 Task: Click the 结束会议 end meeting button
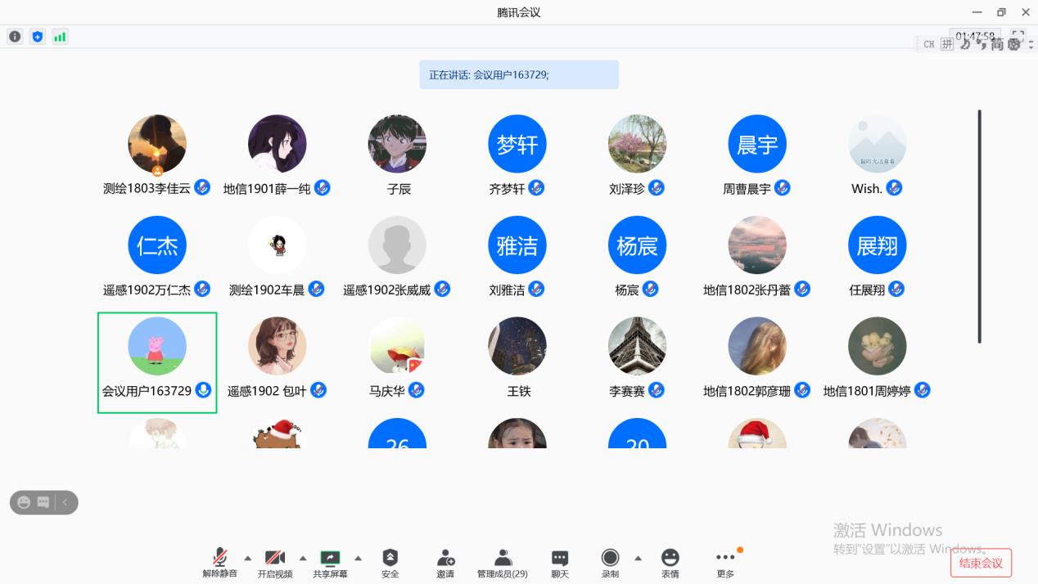pos(981,563)
